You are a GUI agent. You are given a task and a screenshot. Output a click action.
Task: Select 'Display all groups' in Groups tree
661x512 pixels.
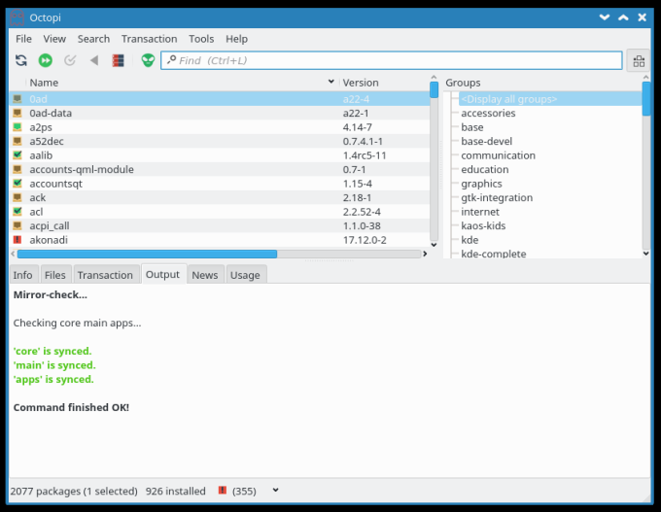point(508,99)
